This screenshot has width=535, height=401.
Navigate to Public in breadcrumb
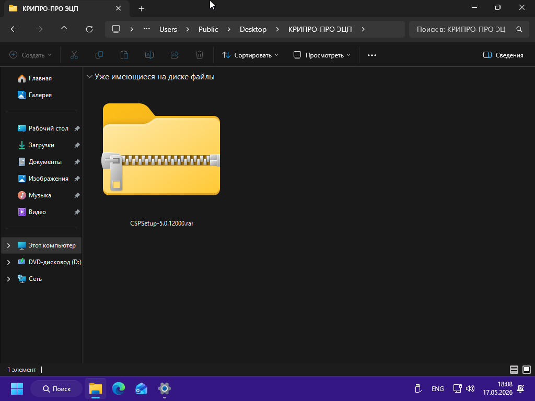point(208,29)
